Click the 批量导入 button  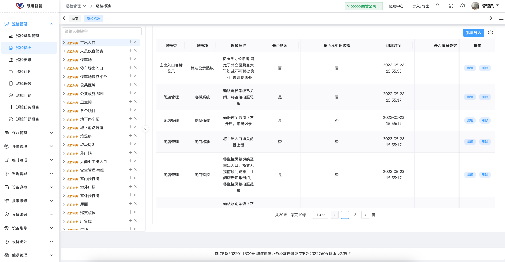coord(473,33)
